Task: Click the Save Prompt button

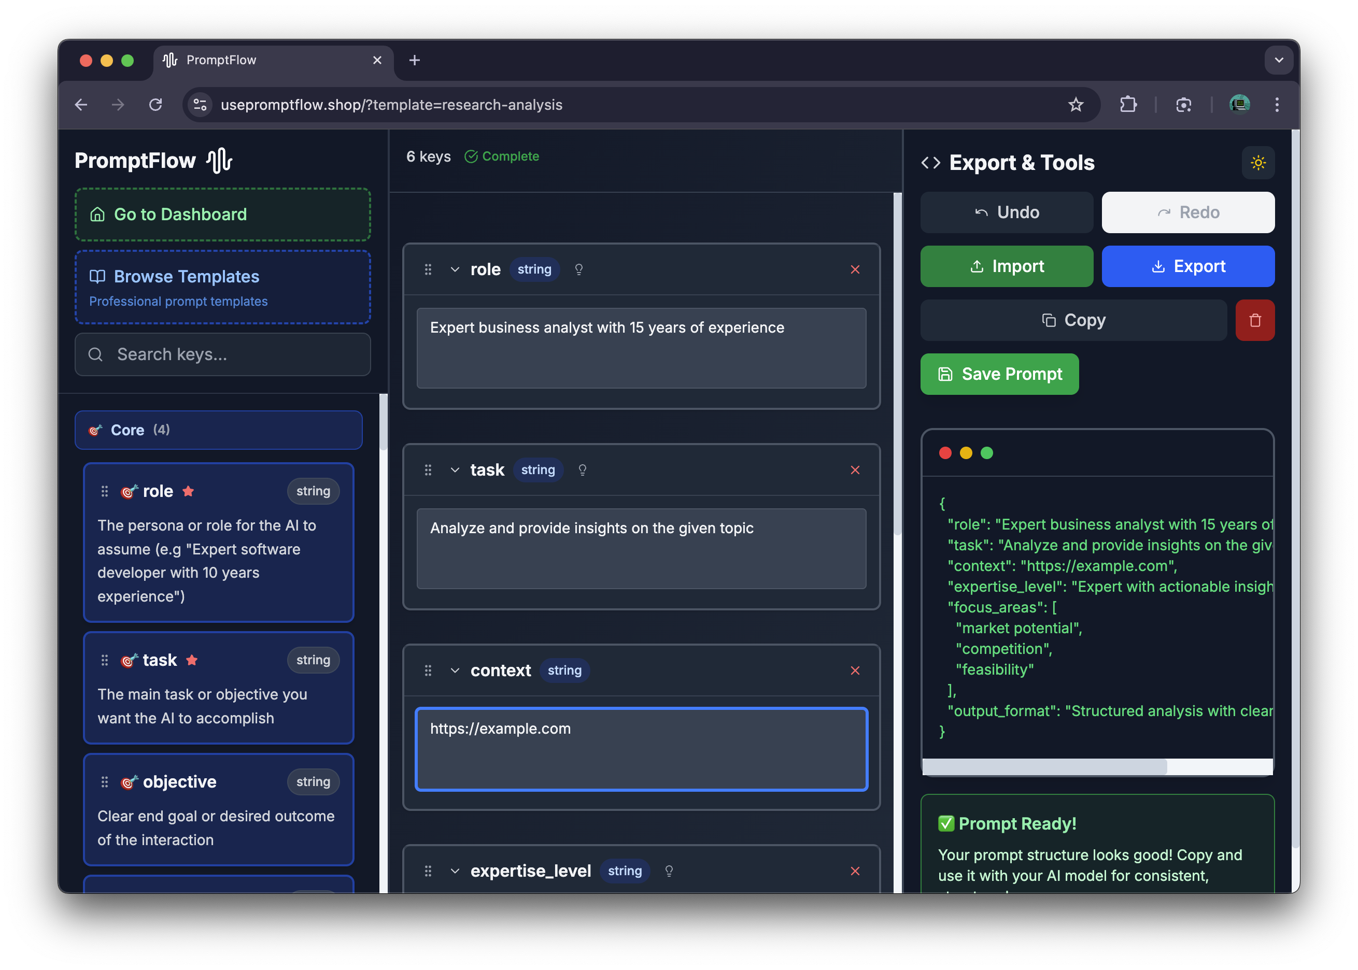Action: click(x=999, y=374)
